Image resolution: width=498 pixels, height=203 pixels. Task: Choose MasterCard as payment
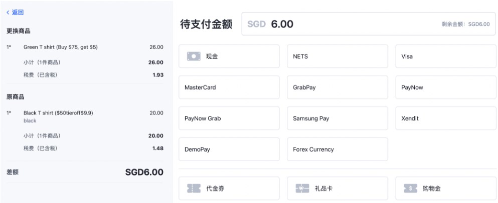pyautogui.click(x=229, y=87)
